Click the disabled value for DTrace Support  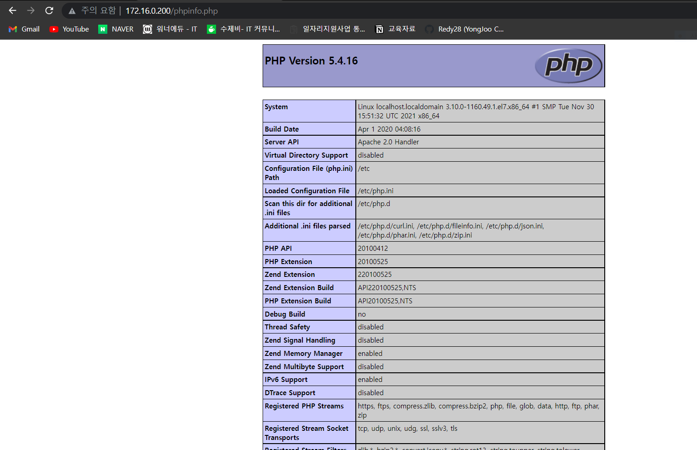tap(370, 393)
